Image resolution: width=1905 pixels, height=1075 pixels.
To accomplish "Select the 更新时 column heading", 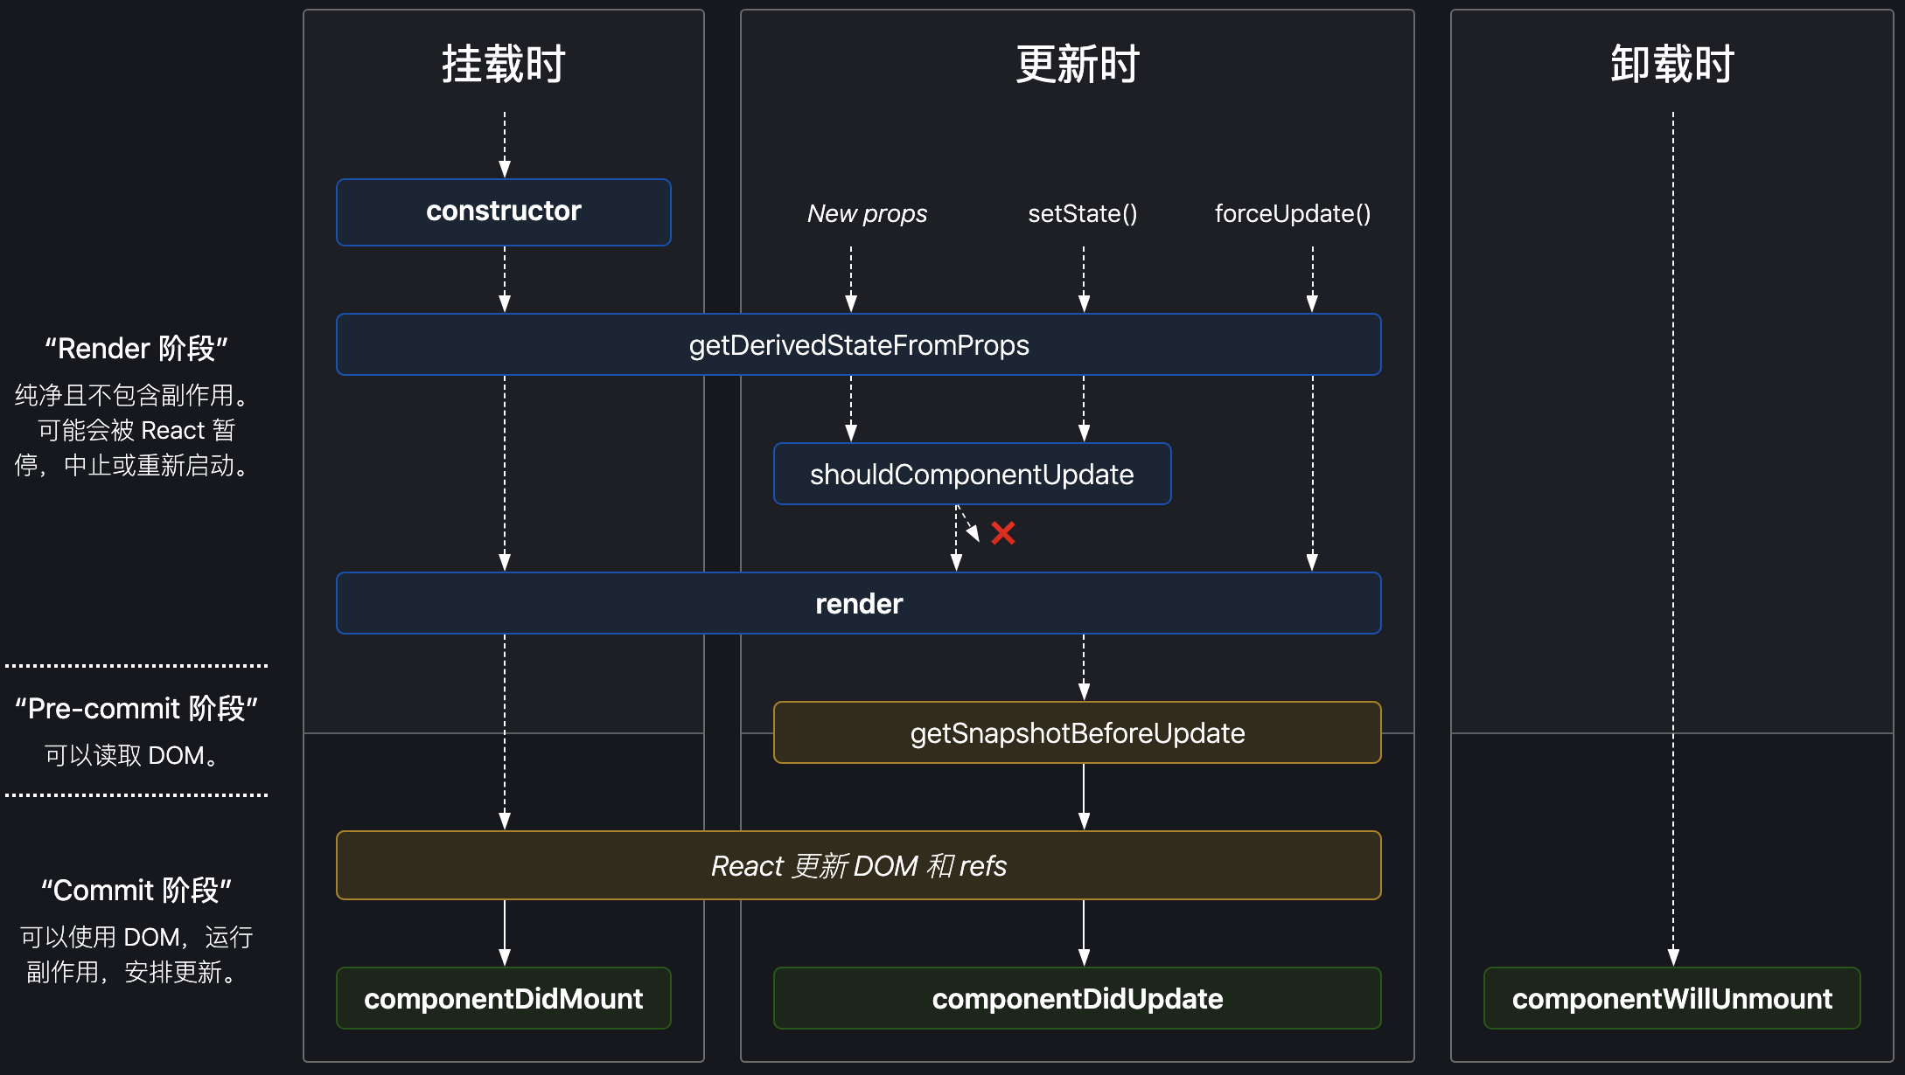I will coord(1077,64).
